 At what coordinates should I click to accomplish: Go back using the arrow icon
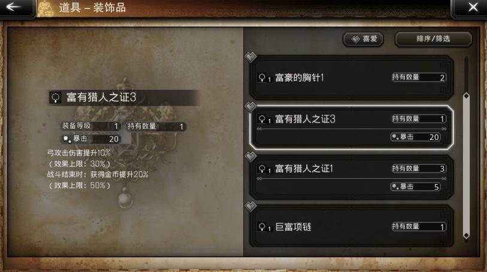13,7
